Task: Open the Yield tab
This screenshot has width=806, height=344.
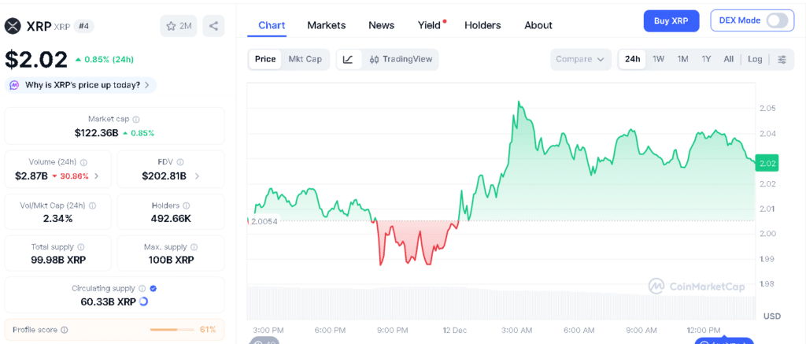Action: click(430, 25)
